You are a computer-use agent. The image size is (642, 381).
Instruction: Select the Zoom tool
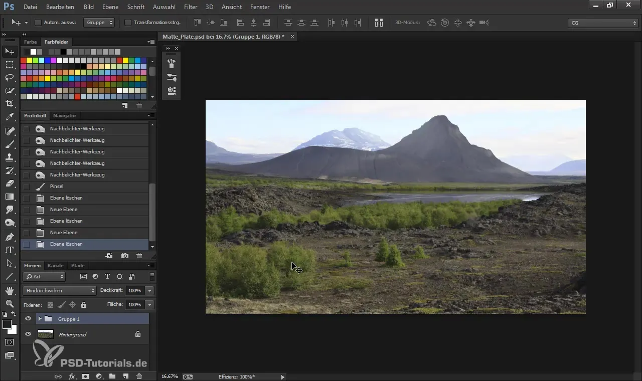point(10,303)
